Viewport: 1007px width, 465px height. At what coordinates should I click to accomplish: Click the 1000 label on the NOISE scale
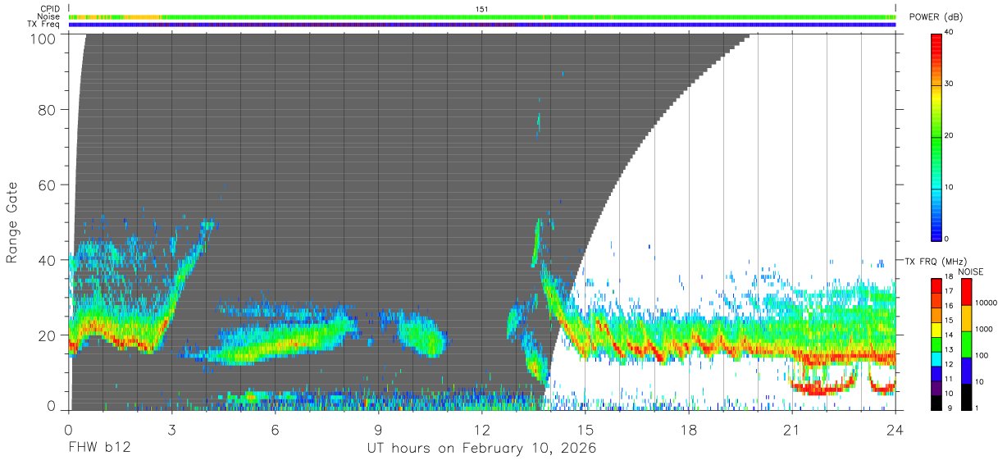coord(983,329)
